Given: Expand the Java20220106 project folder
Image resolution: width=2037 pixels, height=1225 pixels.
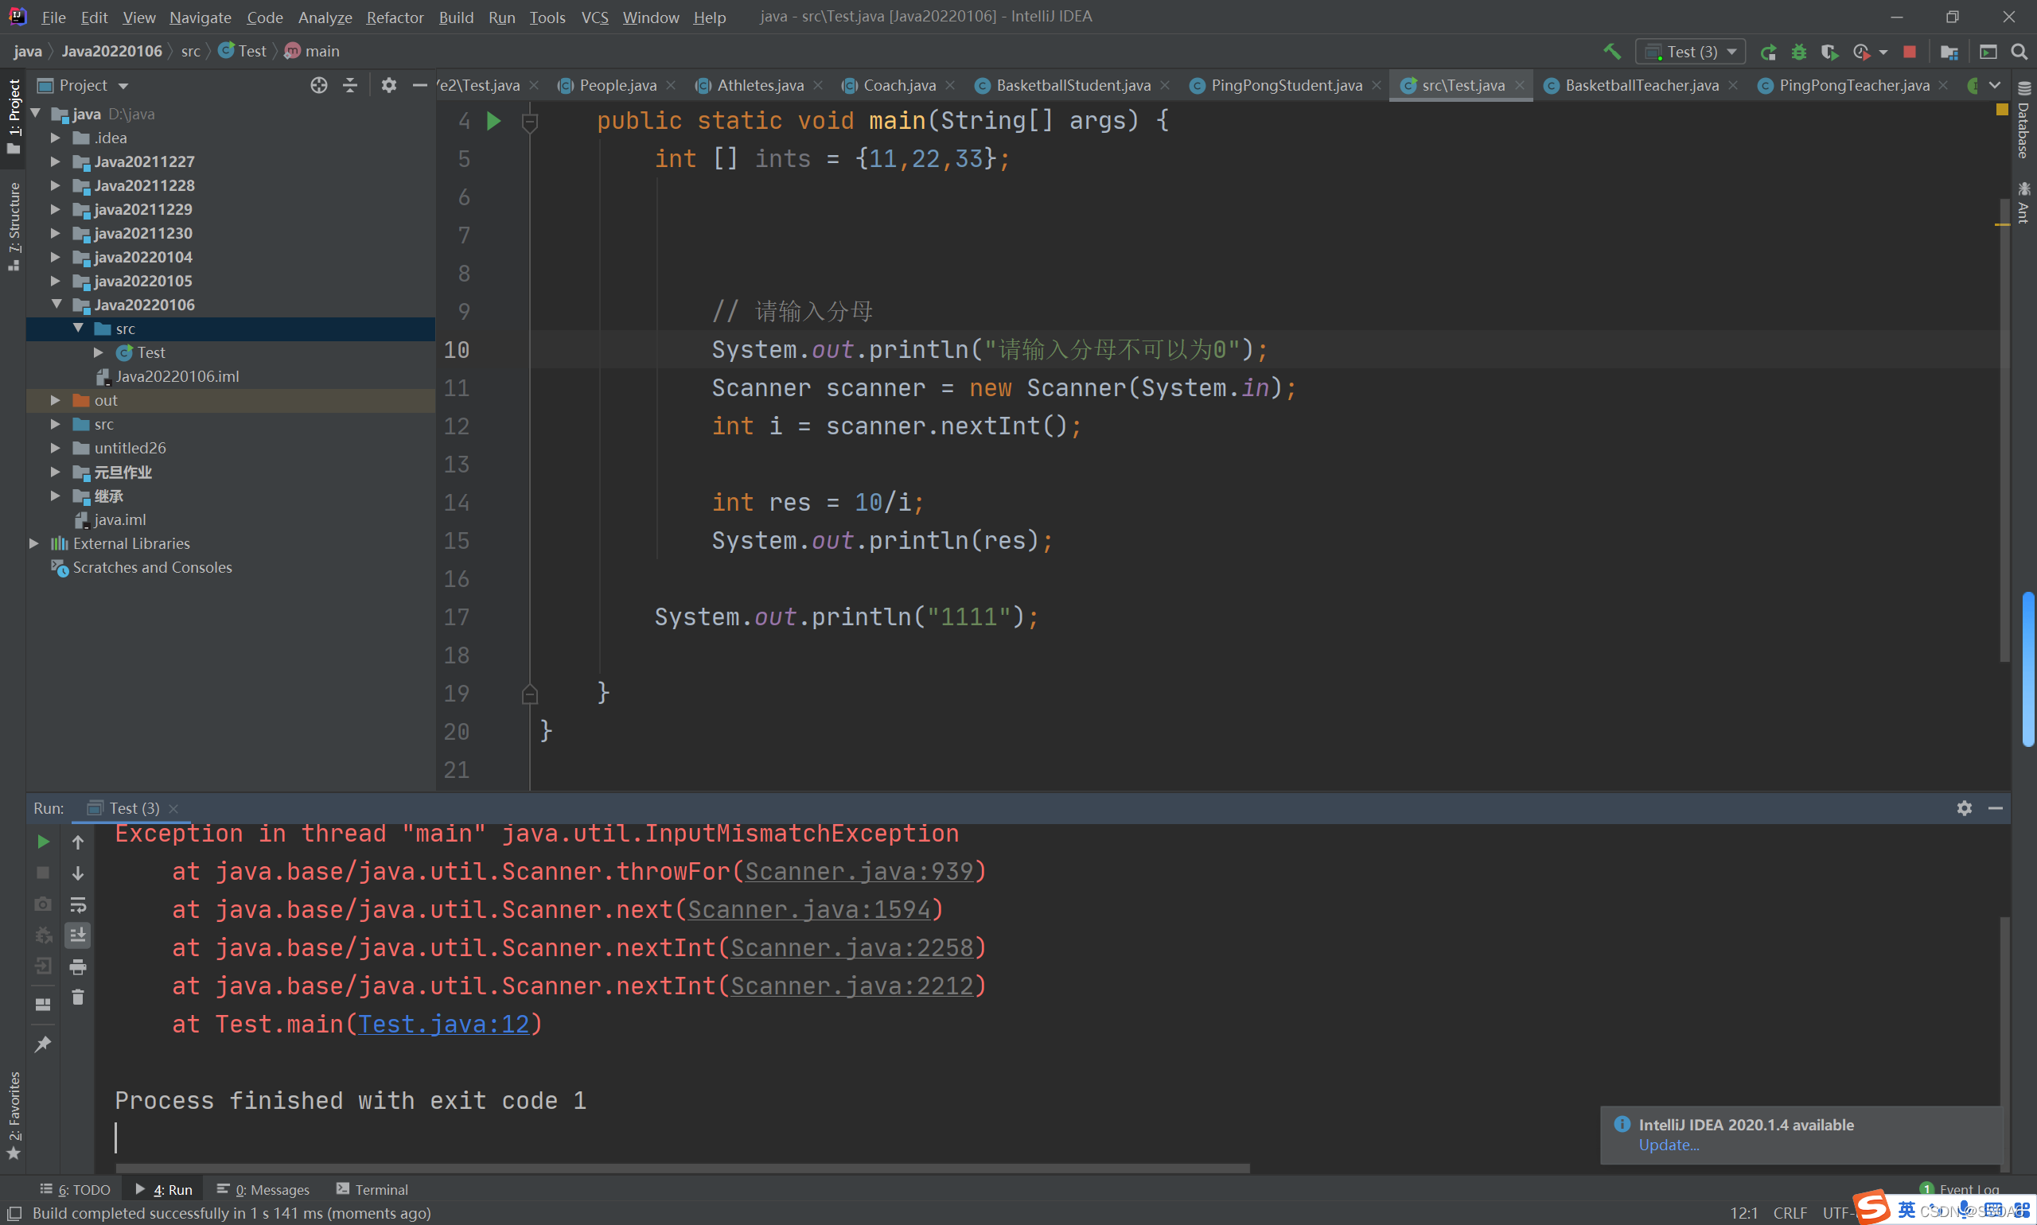Looking at the screenshot, I should (54, 304).
